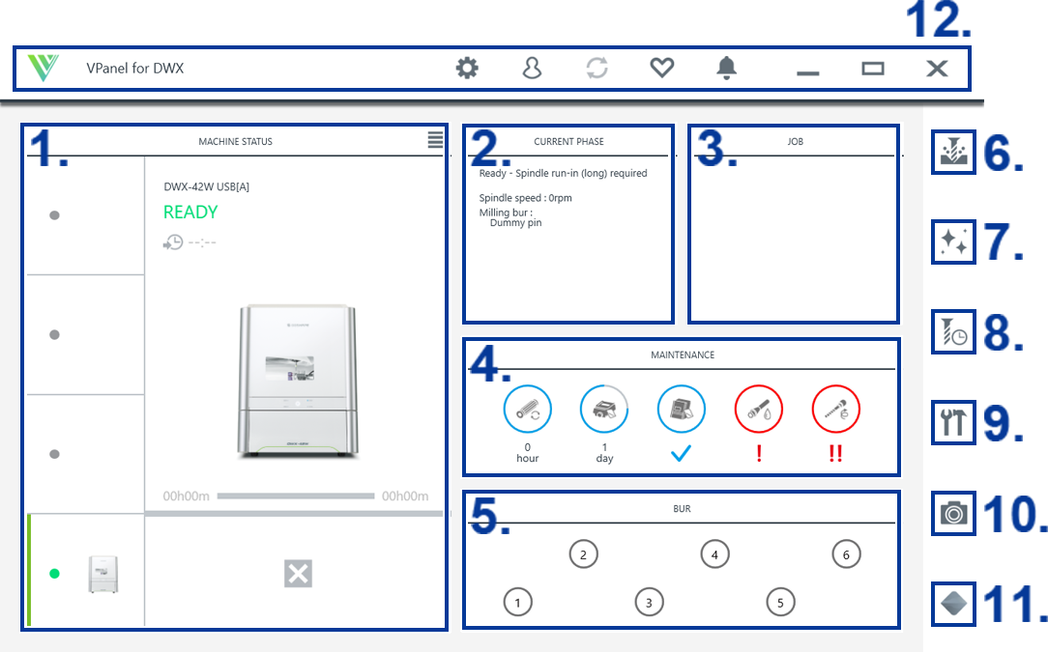Click the MAINTENANCE panel header
This screenshot has height=652, width=1048.
click(x=683, y=354)
